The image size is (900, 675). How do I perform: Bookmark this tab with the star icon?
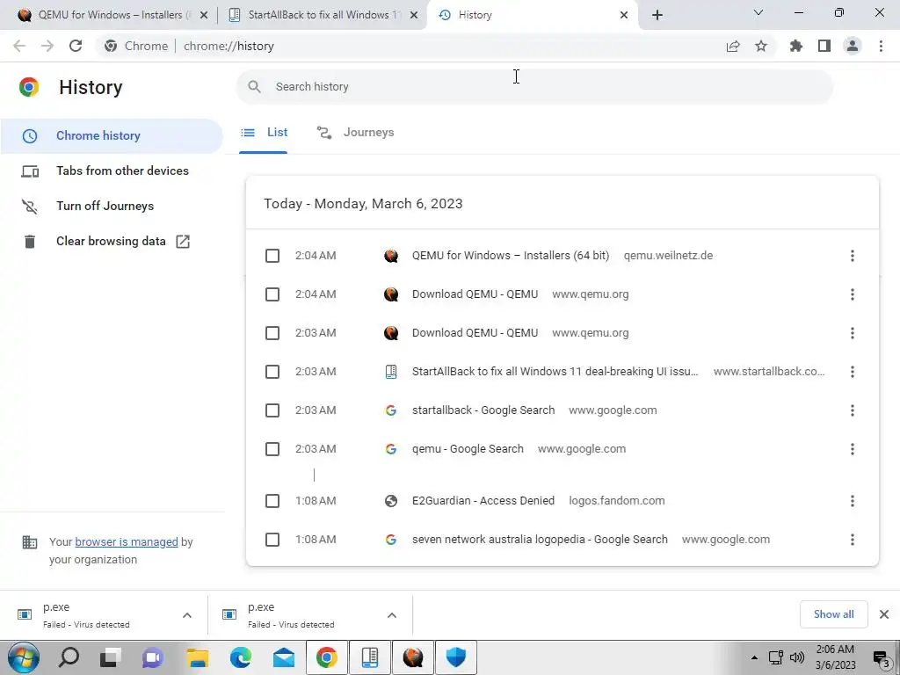(x=761, y=46)
